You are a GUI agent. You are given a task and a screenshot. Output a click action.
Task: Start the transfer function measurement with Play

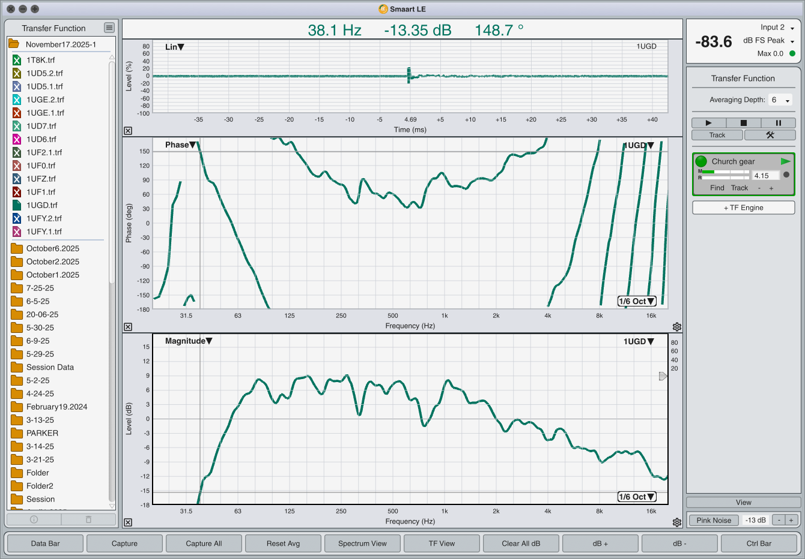click(708, 122)
